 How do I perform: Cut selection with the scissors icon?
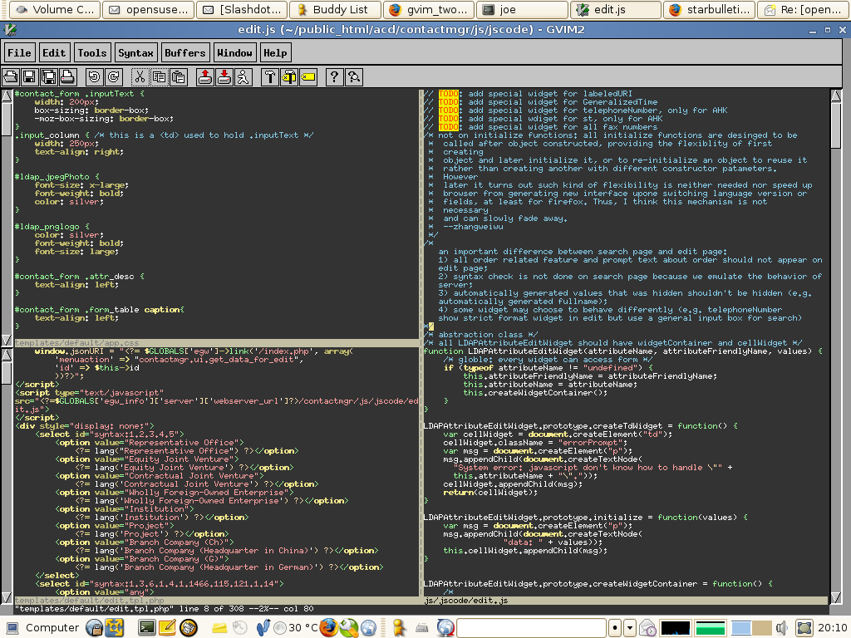140,77
